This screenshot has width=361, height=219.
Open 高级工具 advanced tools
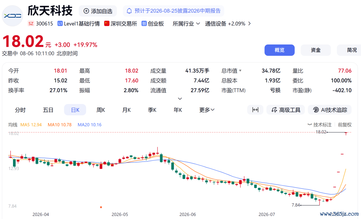[286, 110]
